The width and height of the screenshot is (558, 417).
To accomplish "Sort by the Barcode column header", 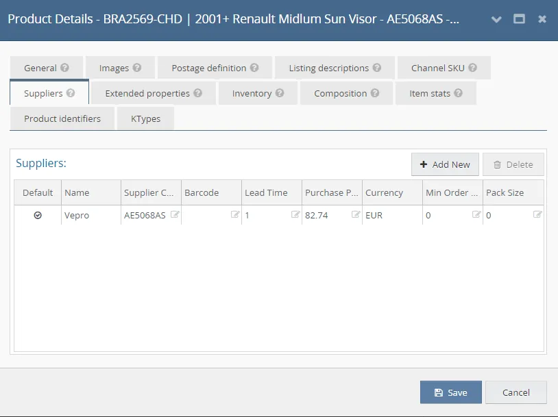I will tap(211, 192).
